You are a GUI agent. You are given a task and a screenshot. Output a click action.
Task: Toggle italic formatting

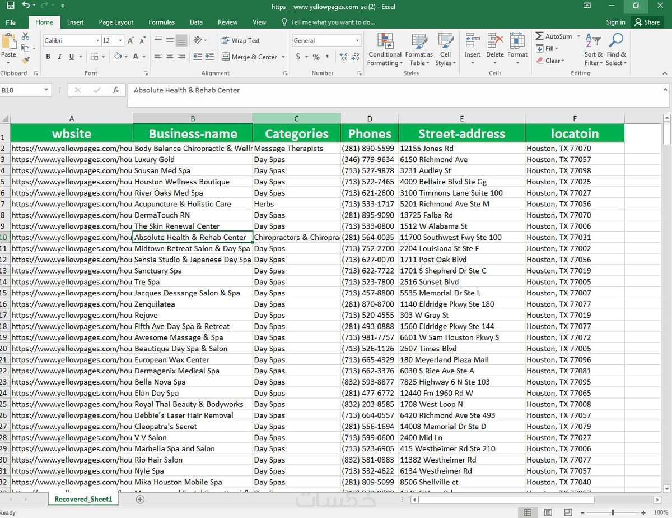(x=60, y=57)
